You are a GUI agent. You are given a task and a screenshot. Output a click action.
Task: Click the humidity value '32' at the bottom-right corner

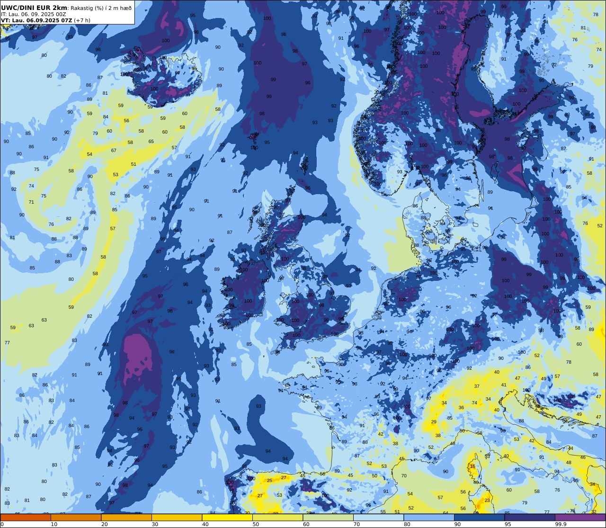click(594, 511)
